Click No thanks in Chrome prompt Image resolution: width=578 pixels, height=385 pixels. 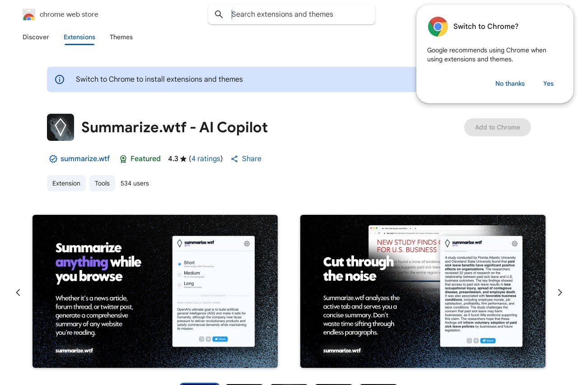pos(510,83)
